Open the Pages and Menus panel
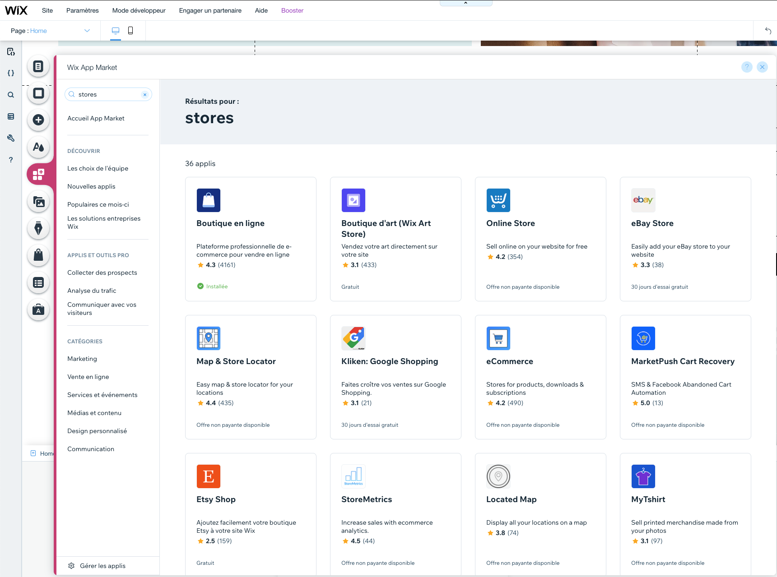777x577 pixels. (38, 66)
